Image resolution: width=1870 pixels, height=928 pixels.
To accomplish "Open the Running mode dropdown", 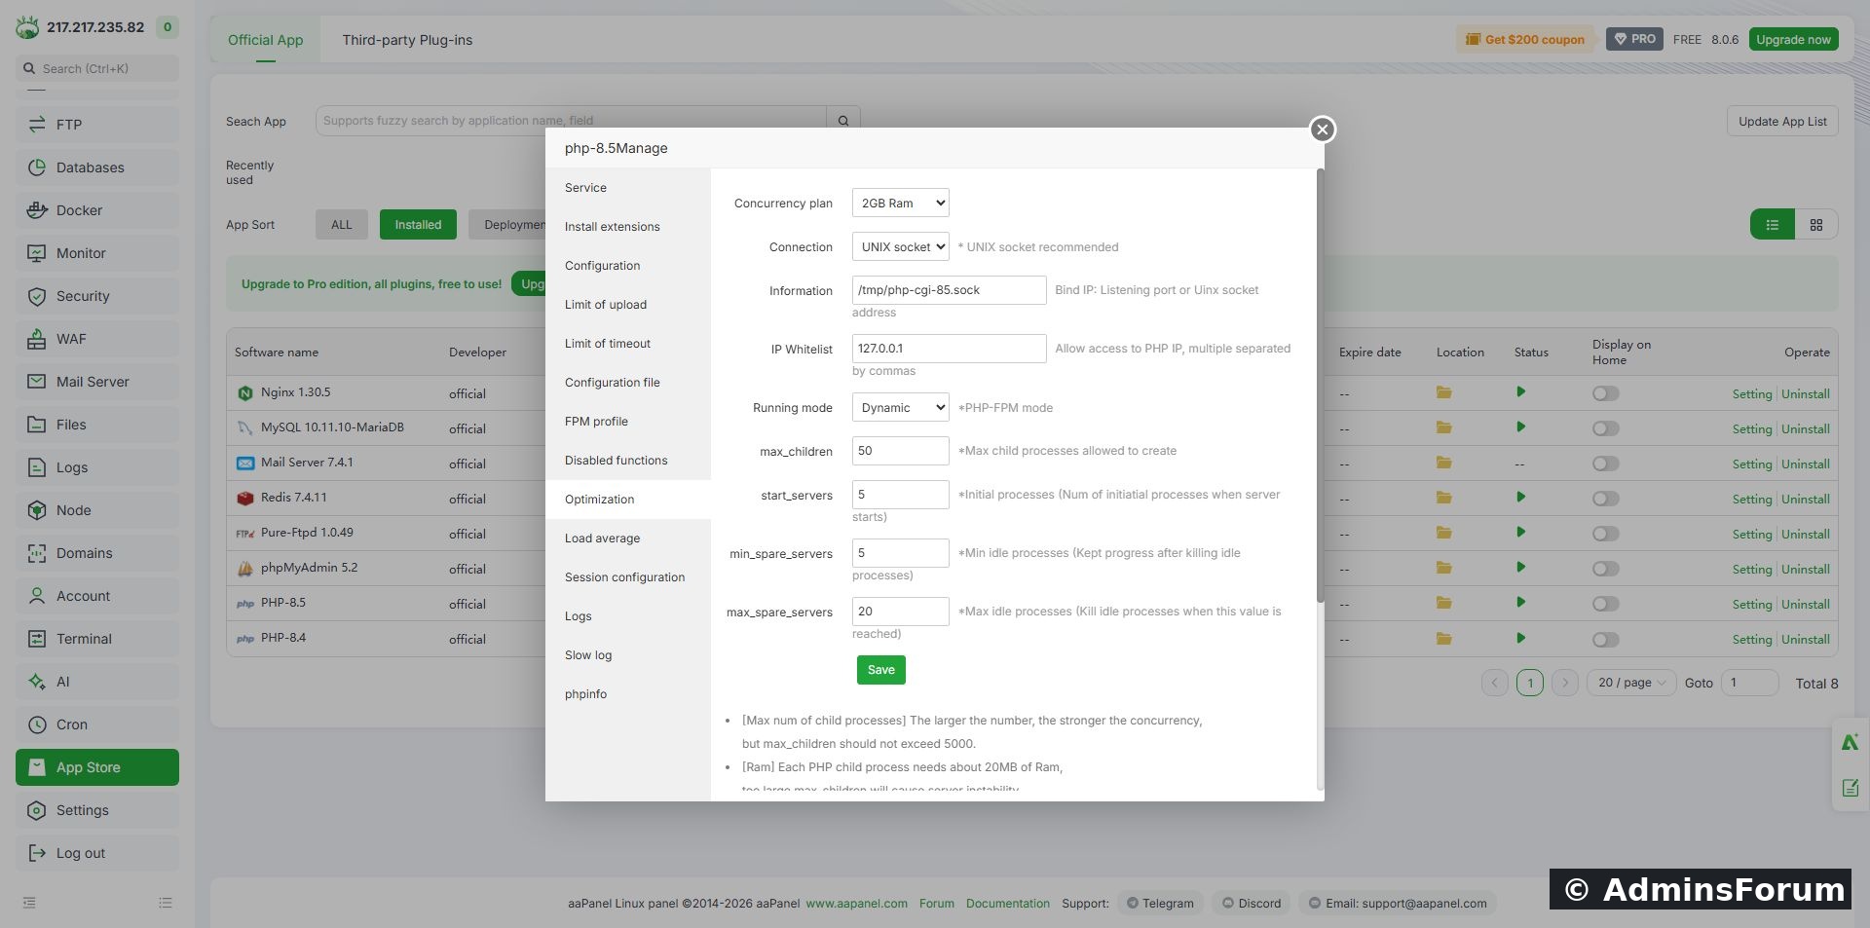I will [x=901, y=407].
